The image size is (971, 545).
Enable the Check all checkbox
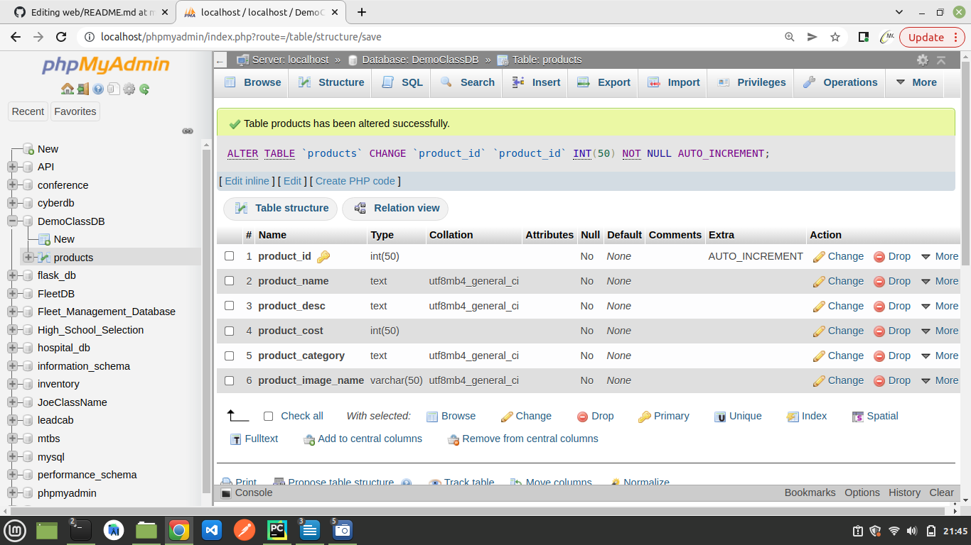coord(268,417)
